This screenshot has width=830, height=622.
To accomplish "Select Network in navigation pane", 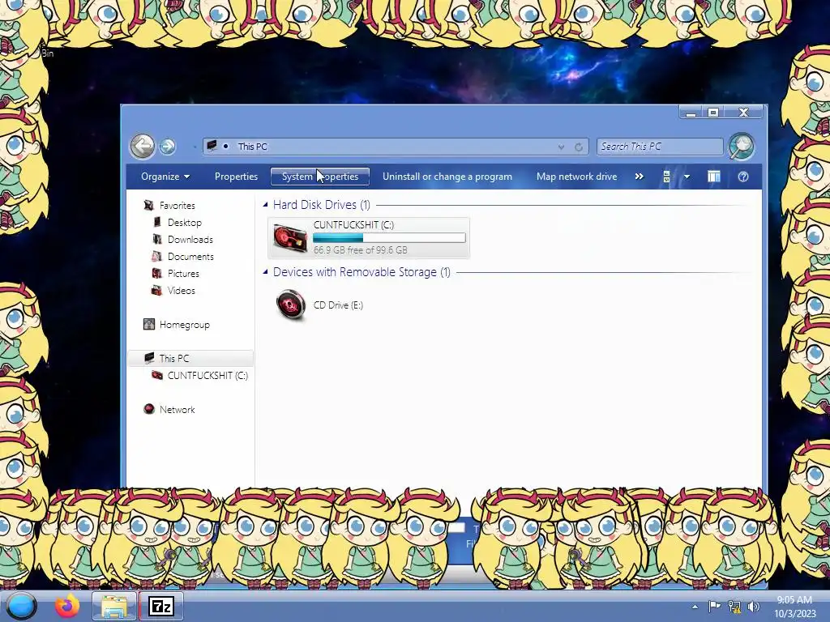I will (177, 409).
